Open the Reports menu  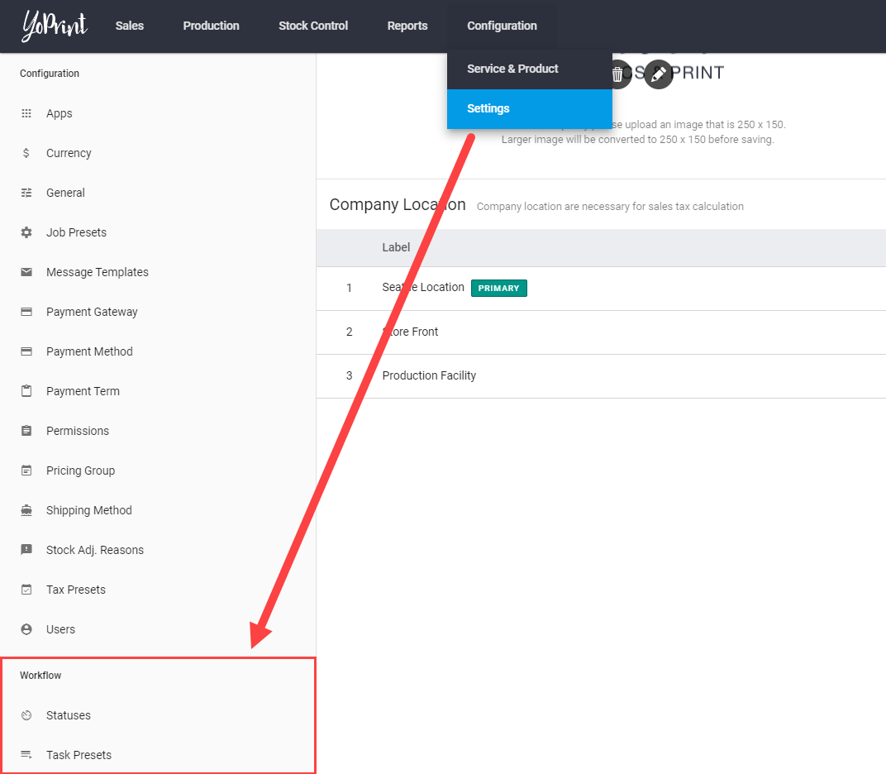pos(407,26)
